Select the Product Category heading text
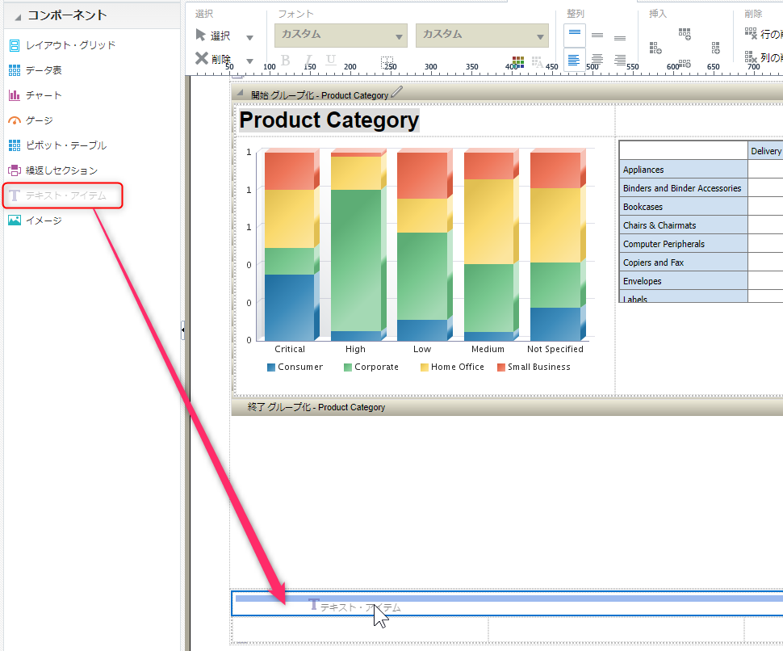The height and width of the screenshot is (651, 783). tap(329, 120)
